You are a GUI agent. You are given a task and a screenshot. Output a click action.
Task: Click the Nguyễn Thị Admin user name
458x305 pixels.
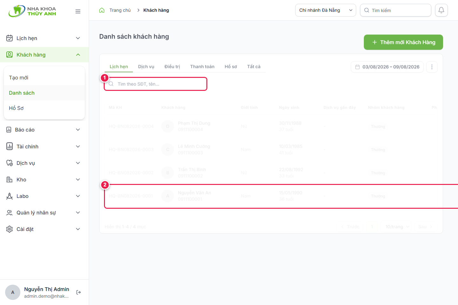47,289
